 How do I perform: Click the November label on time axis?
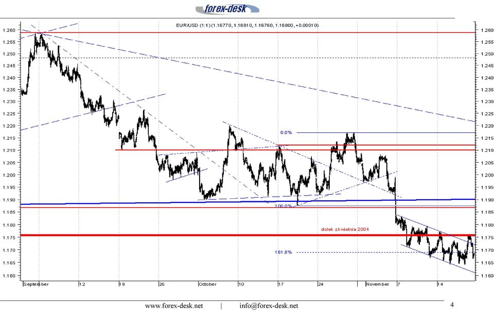[377, 284]
